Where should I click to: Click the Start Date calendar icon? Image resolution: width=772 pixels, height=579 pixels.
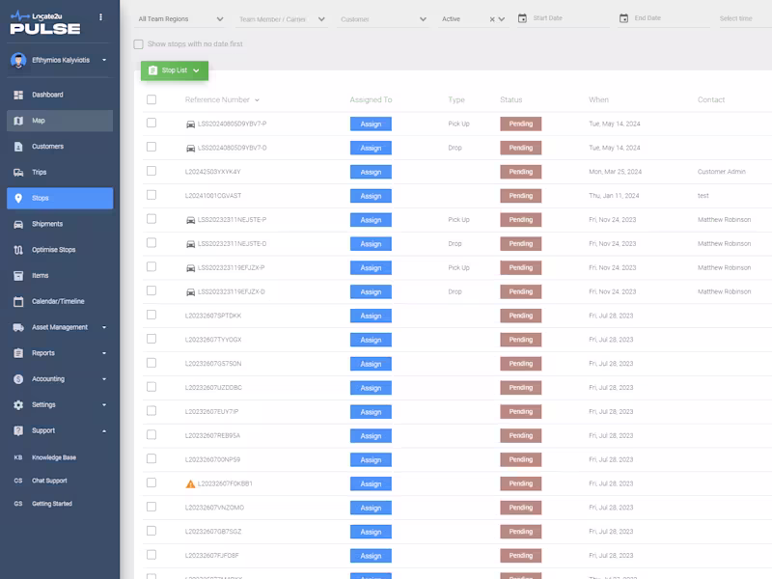tap(522, 18)
